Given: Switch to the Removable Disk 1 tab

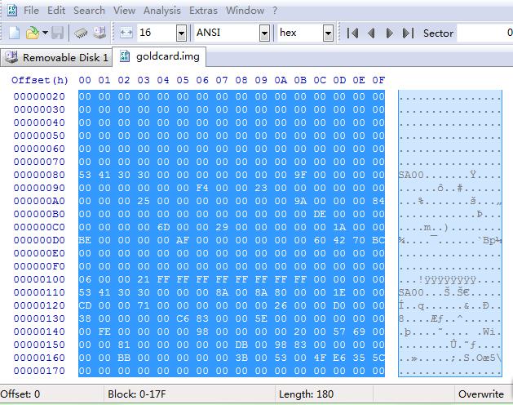Looking at the screenshot, I should (x=56, y=58).
